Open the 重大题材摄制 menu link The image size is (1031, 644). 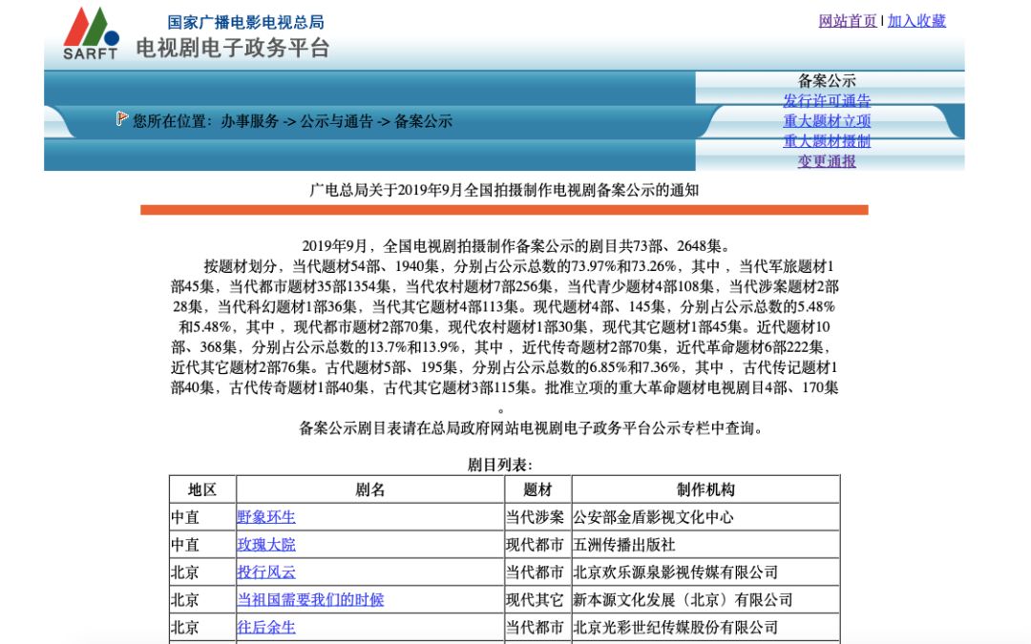click(x=827, y=141)
